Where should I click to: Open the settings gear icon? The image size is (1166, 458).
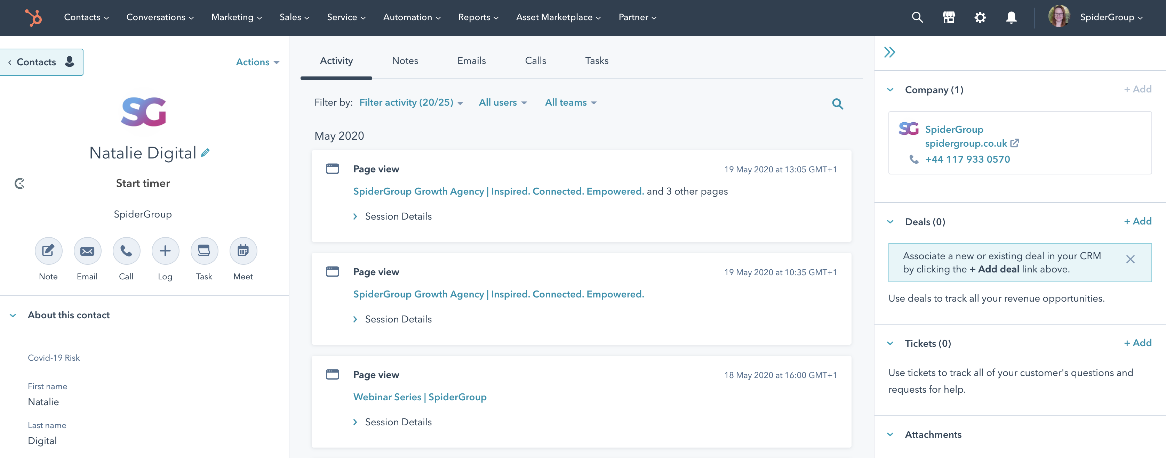click(980, 17)
